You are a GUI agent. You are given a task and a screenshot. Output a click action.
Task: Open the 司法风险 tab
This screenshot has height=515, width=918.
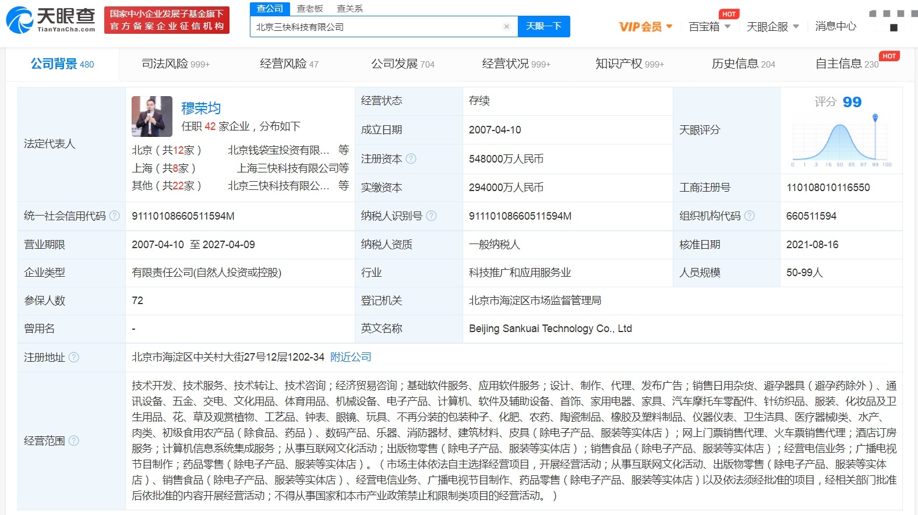(x=175, y=64)
